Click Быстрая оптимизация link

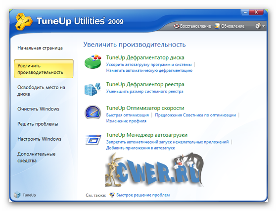click(x=128, y=115)
